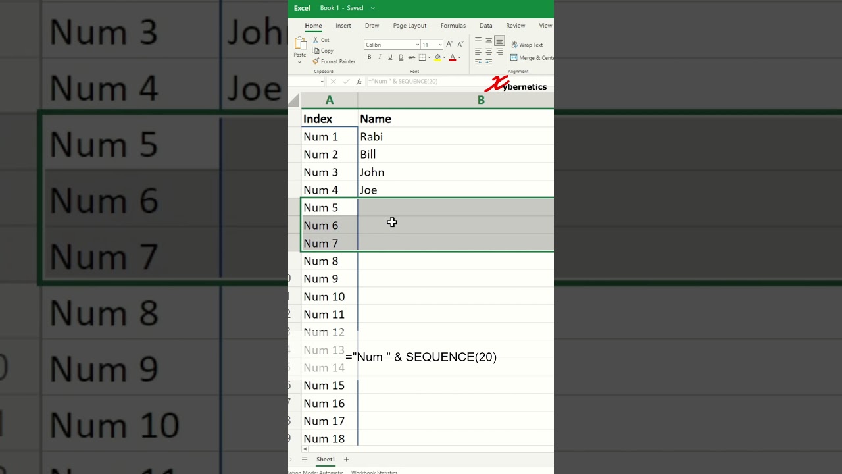This screenshot has width=842, height=474.
Task: Click the Paste clipboard icon
Action: [x=301, y=43]
